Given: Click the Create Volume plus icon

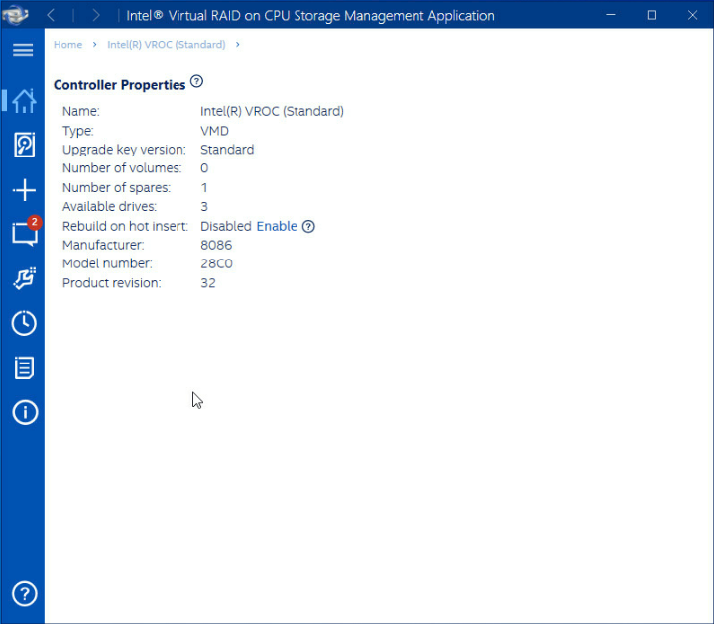Looking at the screenshot, I should click(x=24, y=189).
